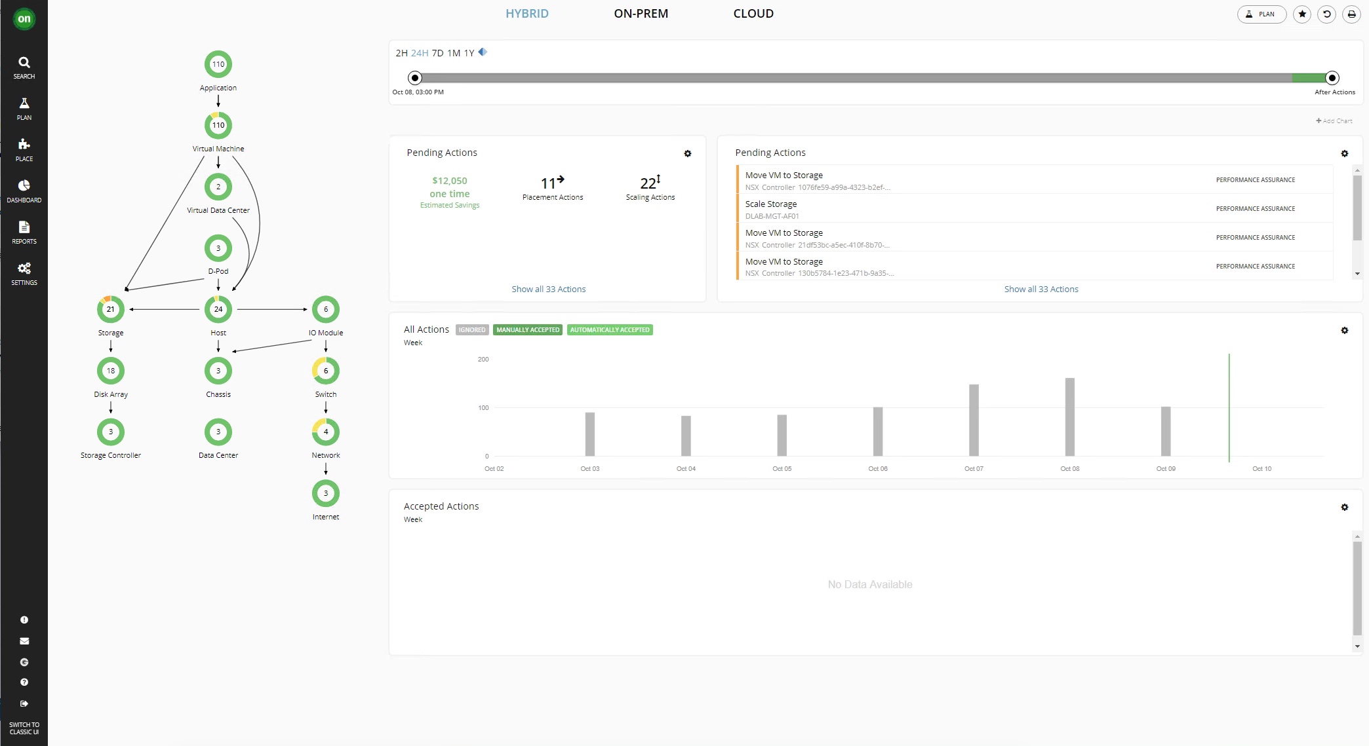Open gear menu of Accepted Actions panel
Viewport: 1369px width, 746px height.
[x=1345, y=508]
